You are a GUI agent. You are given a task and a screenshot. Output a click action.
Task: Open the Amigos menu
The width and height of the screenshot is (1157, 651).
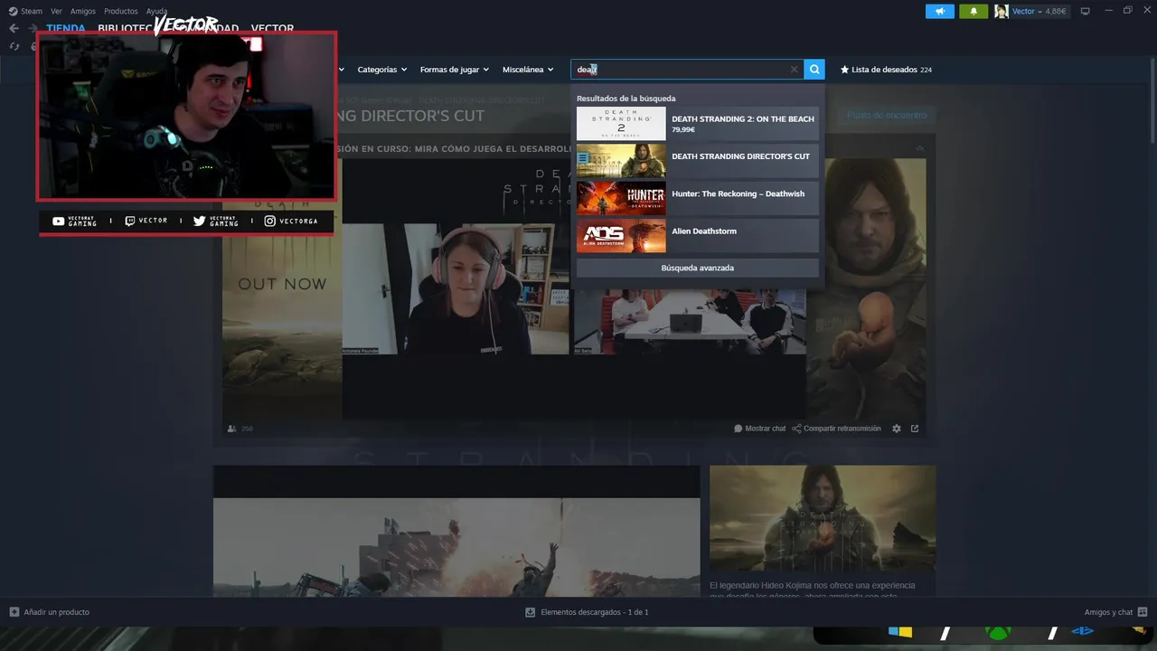(83, 11)
